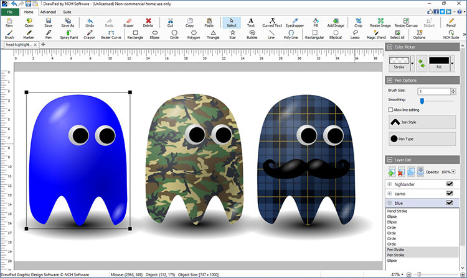Viewport: 467px width, 278px height.
Task: Click the Smoothing slider handle
Action: click(422, 100)
